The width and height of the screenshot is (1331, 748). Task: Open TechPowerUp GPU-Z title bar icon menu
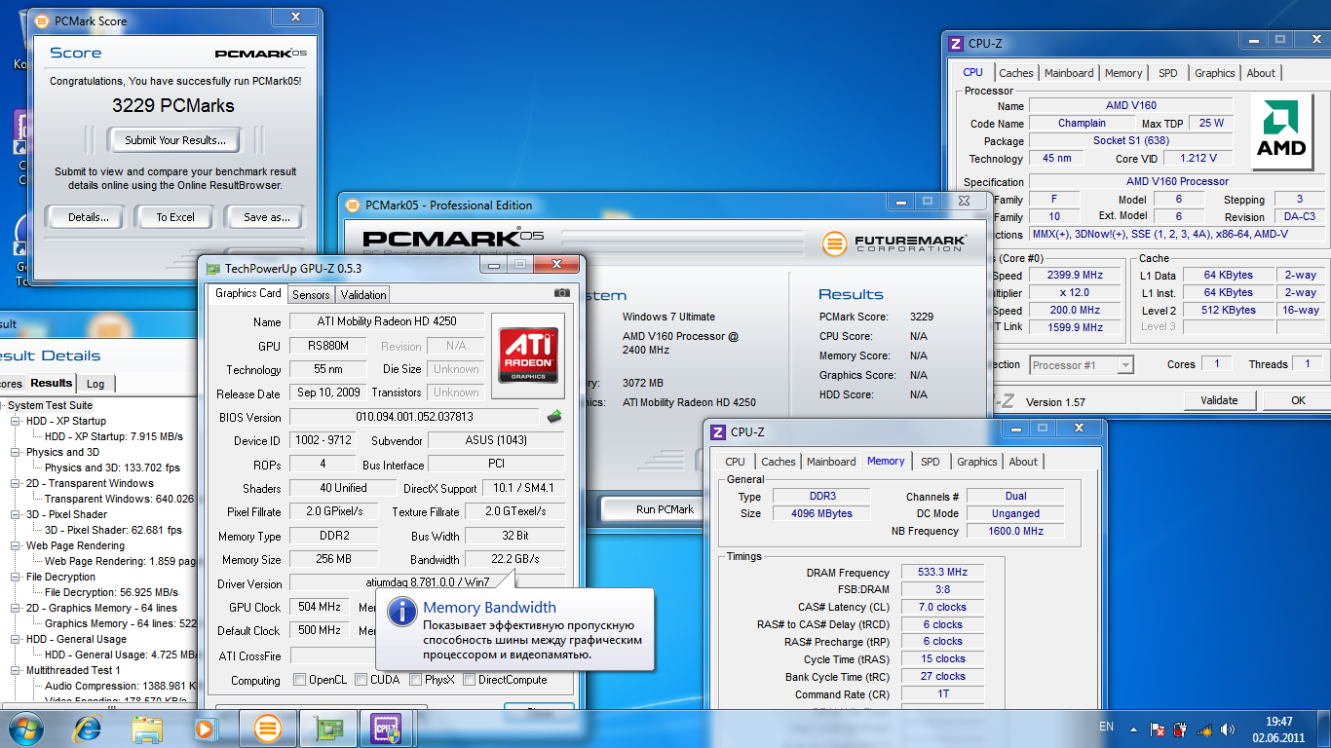pos(212,268)
